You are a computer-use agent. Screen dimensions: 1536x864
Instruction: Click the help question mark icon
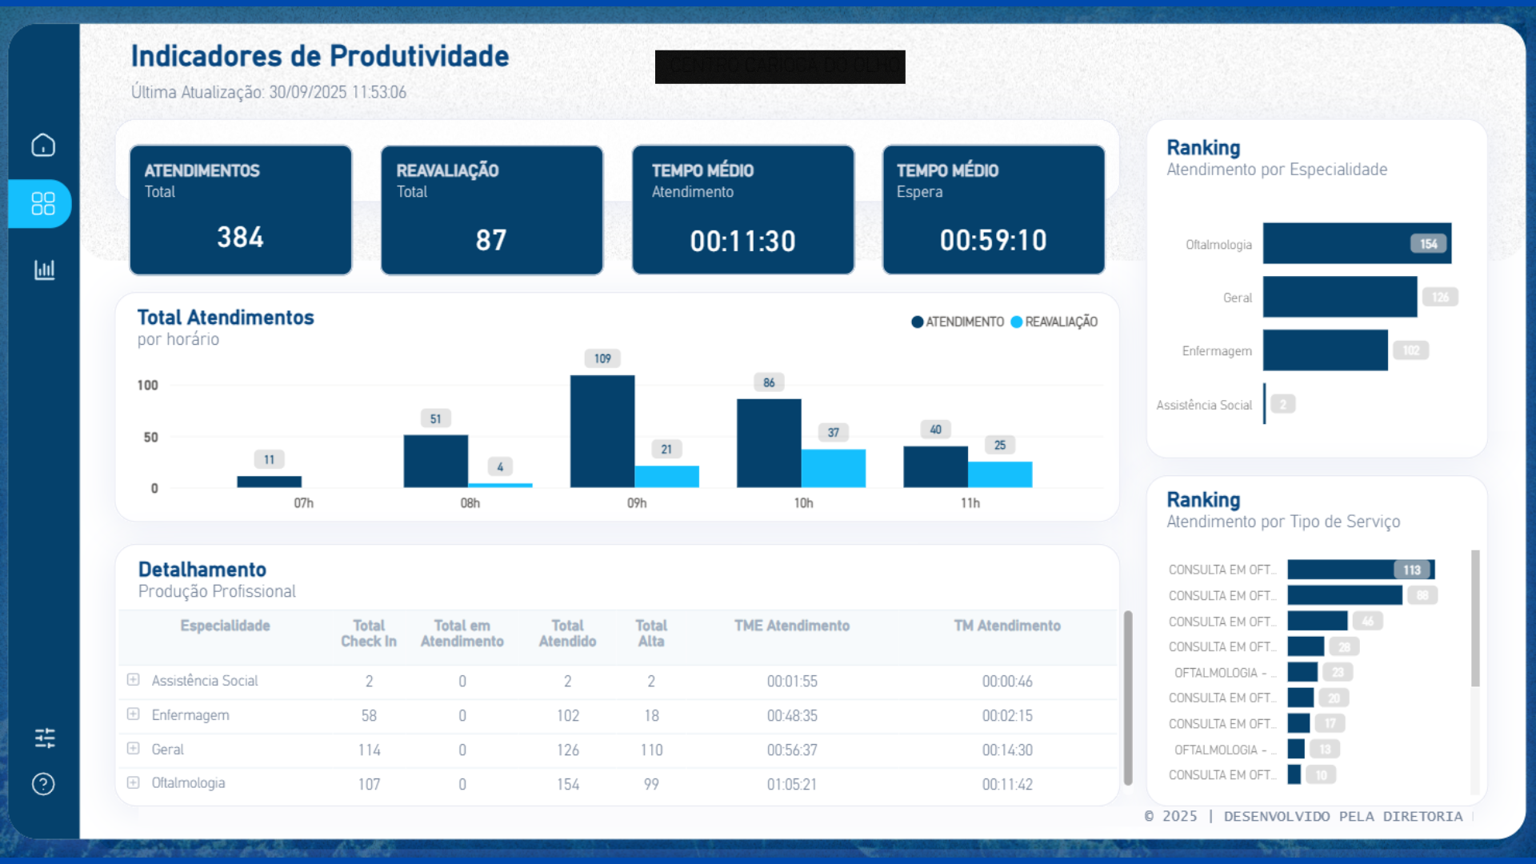coord(43,784)
